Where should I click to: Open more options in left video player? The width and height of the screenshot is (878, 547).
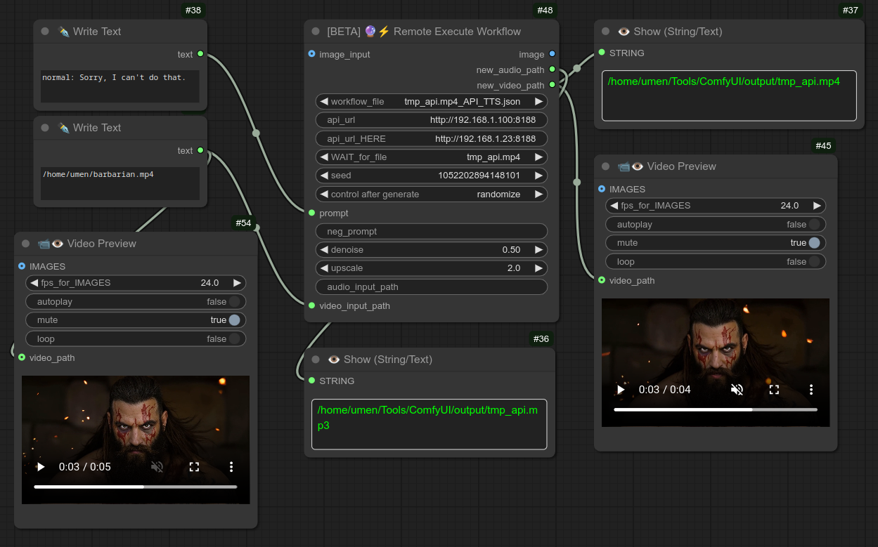click(231, 467)
